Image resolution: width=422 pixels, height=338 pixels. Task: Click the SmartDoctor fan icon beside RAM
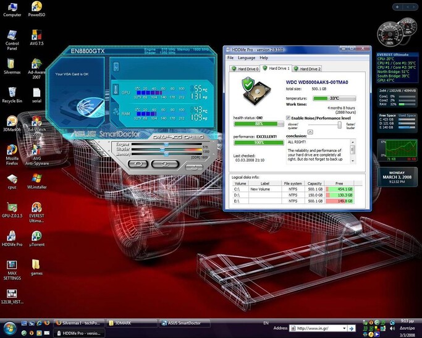116,111
